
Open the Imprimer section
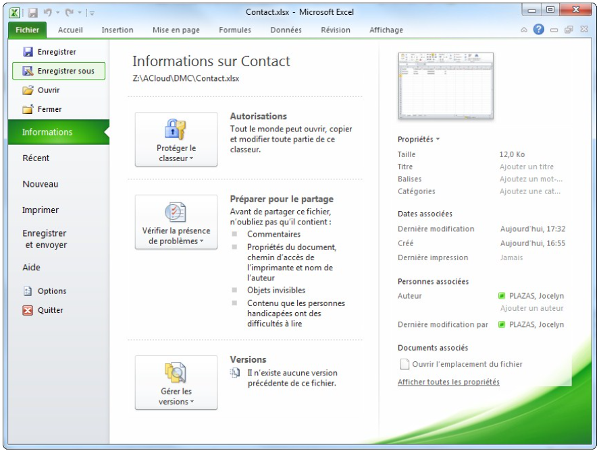[41, 210]
